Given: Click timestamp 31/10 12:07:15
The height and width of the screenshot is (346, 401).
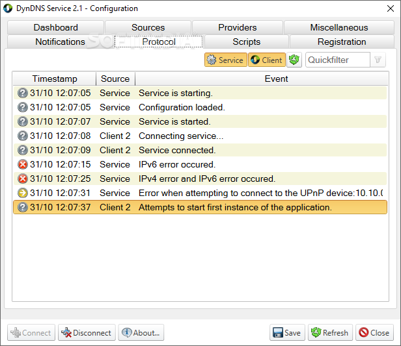Looking at the screenshot, I should [x=61, y=164].
